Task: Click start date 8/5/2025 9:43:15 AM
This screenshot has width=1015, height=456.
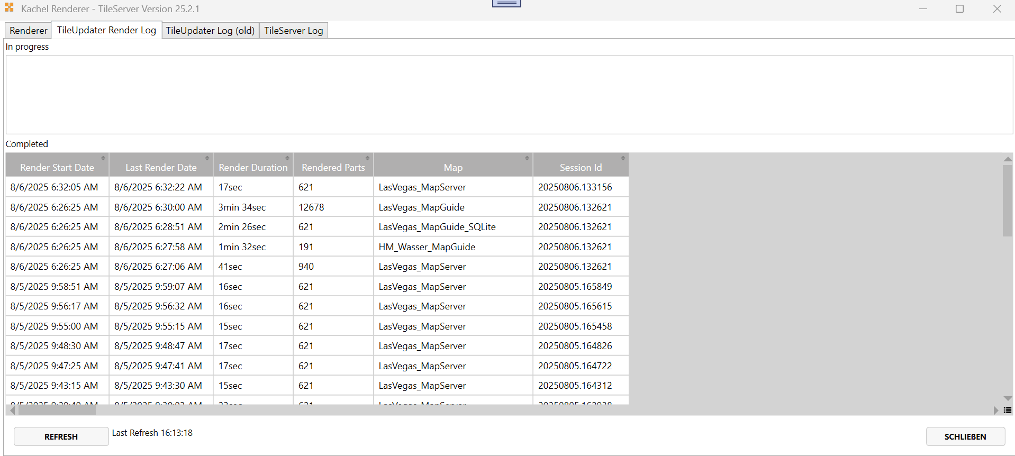Action: (x=57, y=386)
